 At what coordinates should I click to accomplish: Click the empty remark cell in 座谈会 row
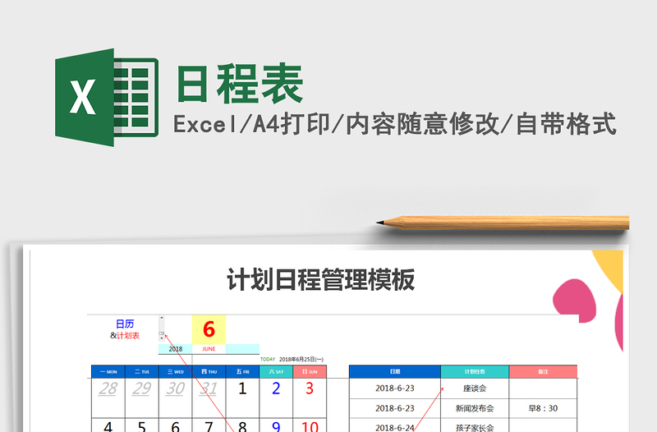(543, 388)
